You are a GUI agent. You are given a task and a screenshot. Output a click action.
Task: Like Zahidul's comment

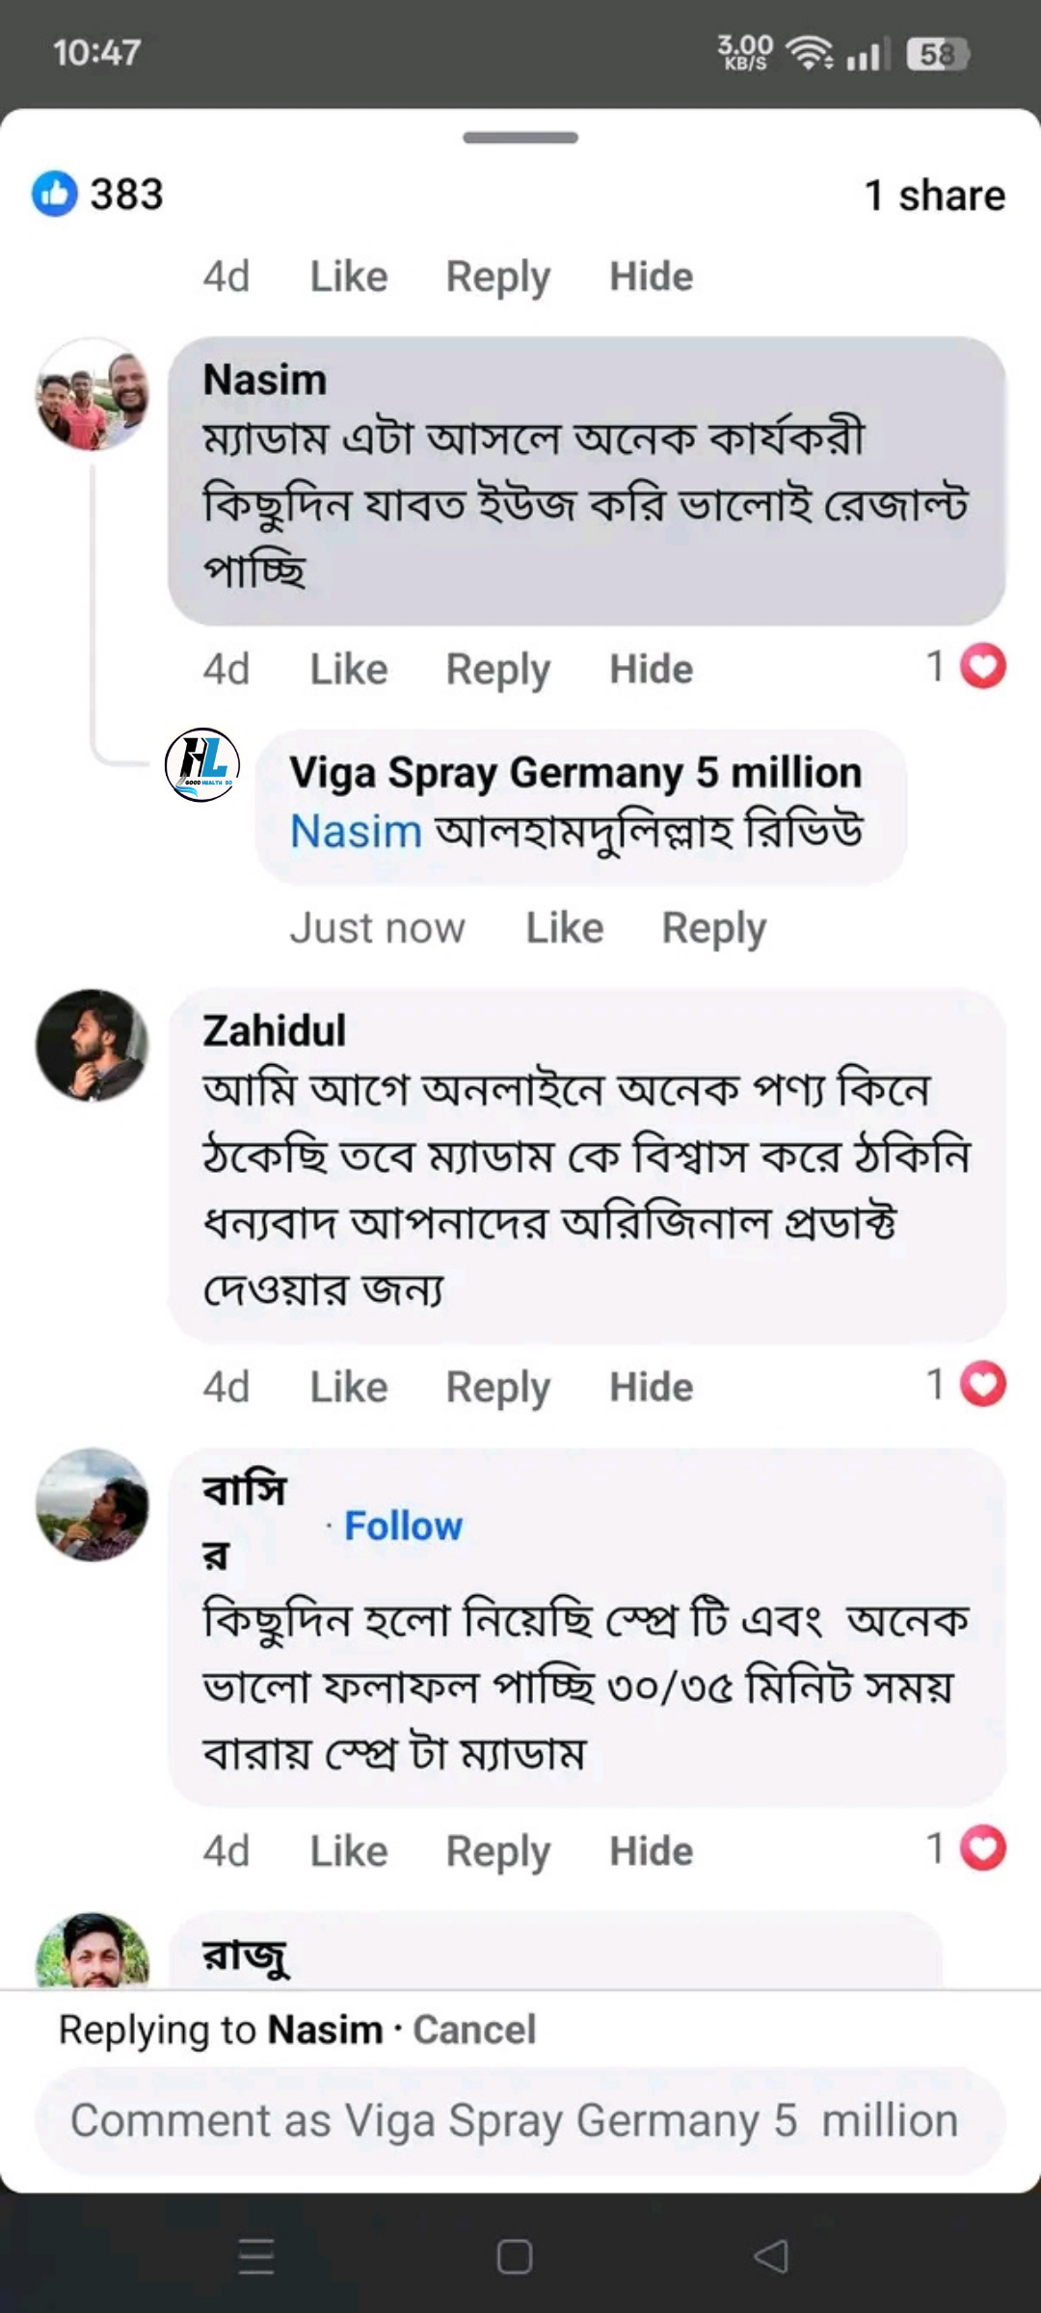(348, 1388)
